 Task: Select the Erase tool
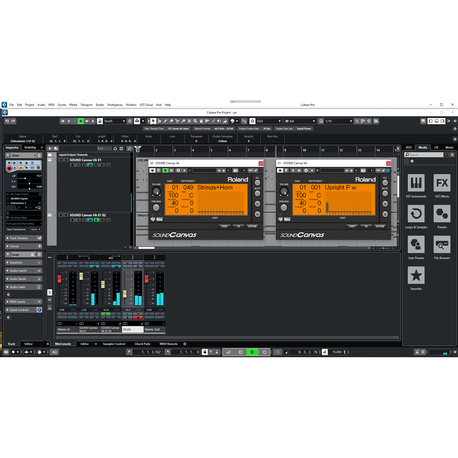[171, 121]
